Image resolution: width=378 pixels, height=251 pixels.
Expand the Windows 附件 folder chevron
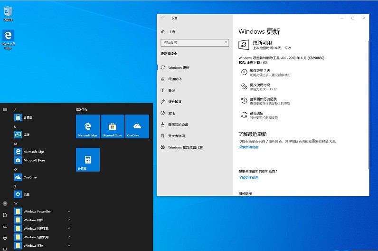[x=69, y=220]
